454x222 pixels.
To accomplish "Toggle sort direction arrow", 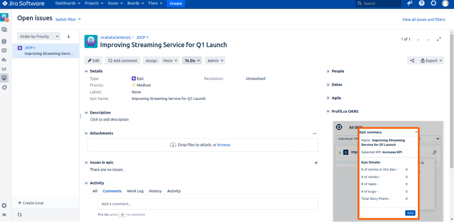I will [x=68, y=36].
